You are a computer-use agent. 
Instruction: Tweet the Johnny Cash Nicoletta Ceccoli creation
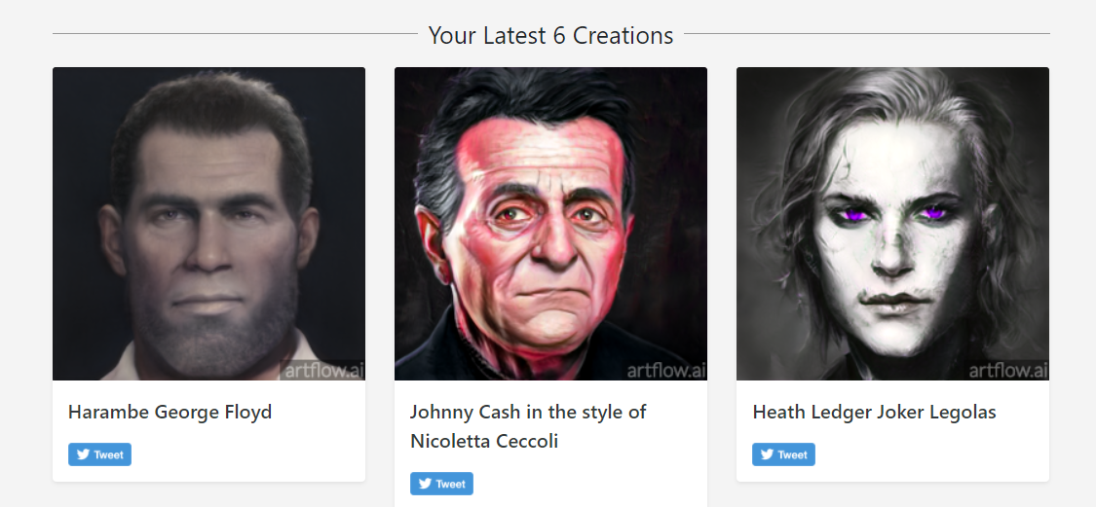[x=441, y=484]
